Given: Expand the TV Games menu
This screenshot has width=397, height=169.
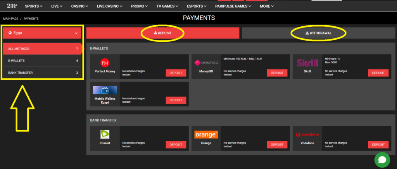Looking at the screenshot, I should point(167,6).
